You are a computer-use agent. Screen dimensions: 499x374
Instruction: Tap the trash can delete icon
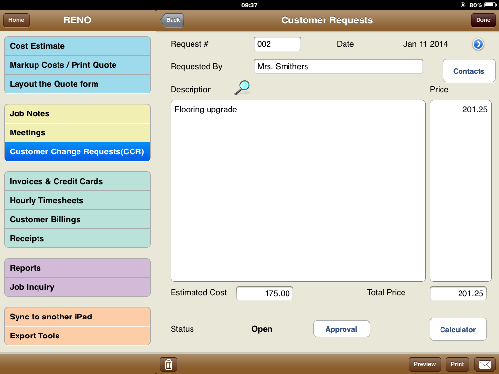[x=168, y=364]
